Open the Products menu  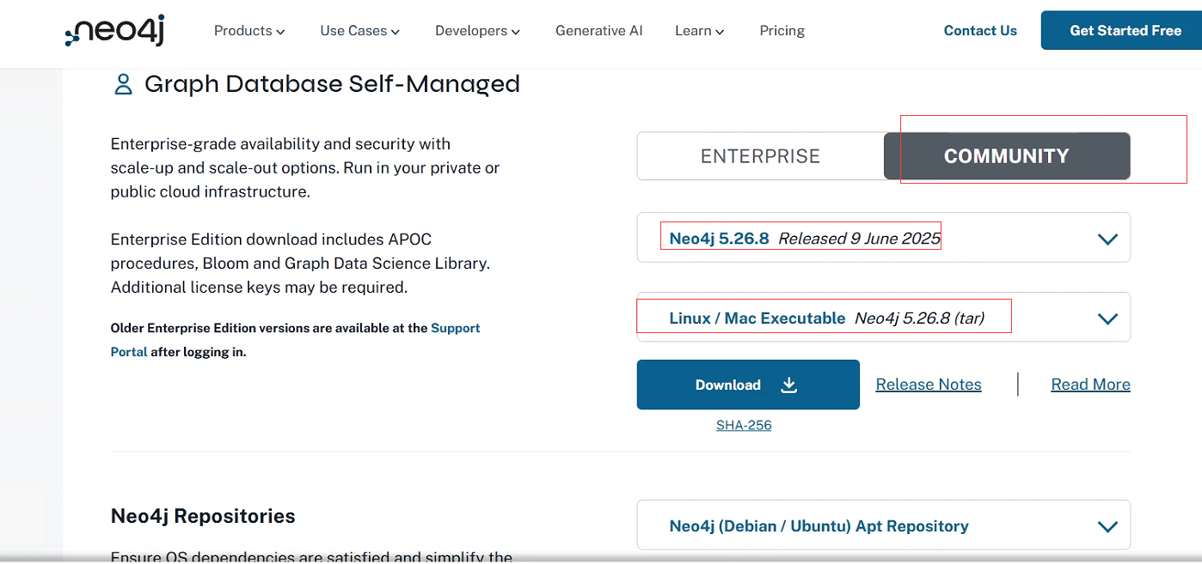(x=248, y=31)
